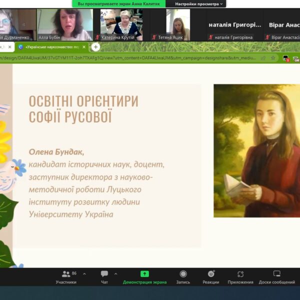Expand the arrow next to Чат

(116, 274)
